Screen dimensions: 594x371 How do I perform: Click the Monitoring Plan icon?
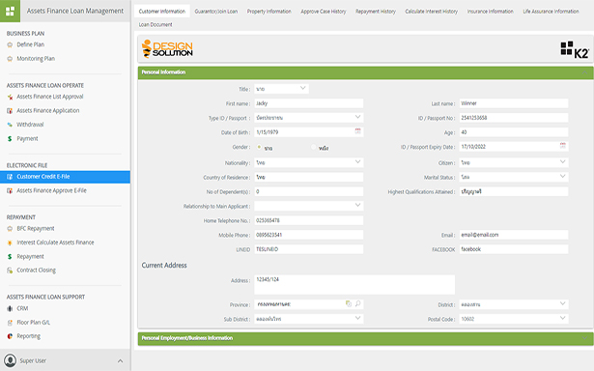(10, 59)
